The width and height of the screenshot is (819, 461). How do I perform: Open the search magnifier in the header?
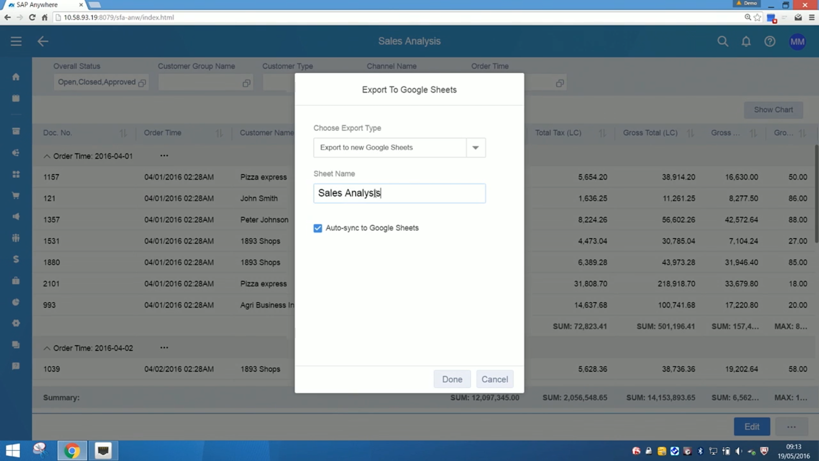(x=722, y=41)
